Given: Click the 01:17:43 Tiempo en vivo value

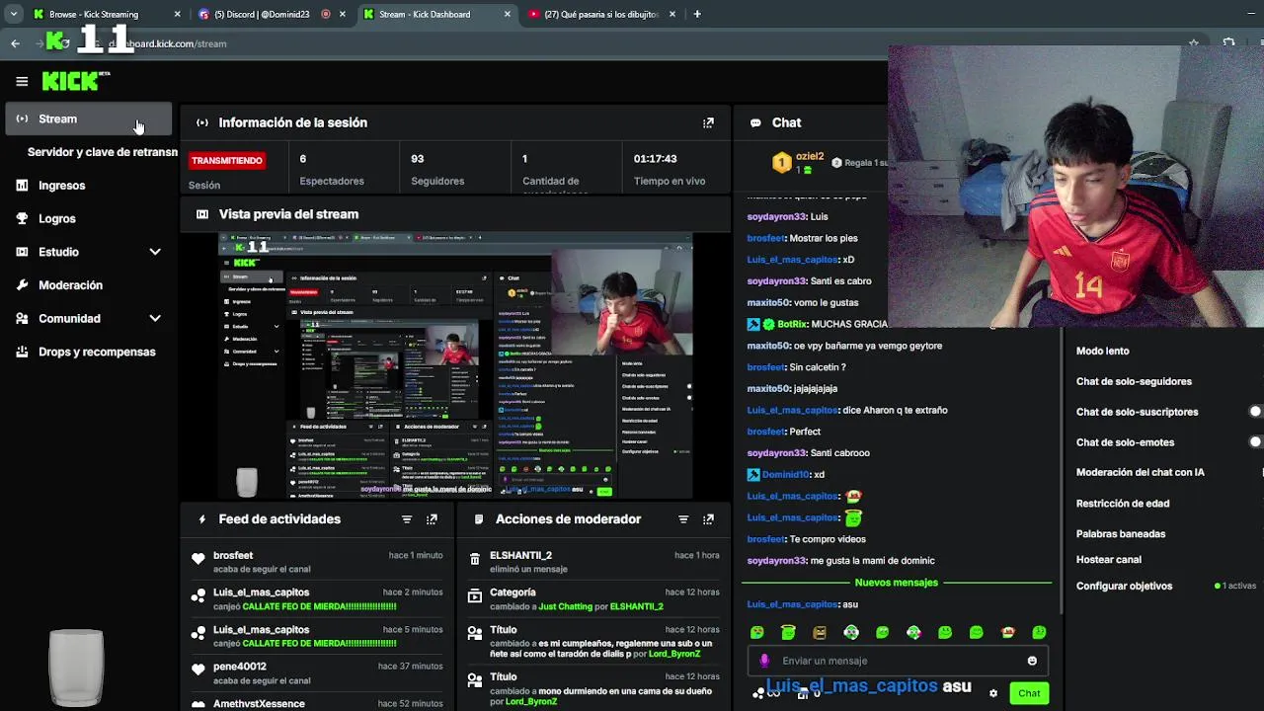Looking at the screenshot, I should 655,159.
